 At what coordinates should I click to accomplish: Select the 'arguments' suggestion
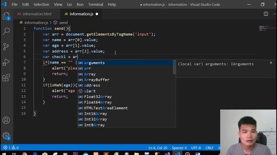coord(125,63)
